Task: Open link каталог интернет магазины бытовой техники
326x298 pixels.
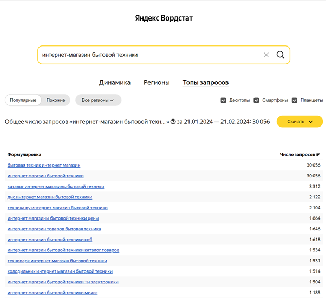Action: pos(56,187)
